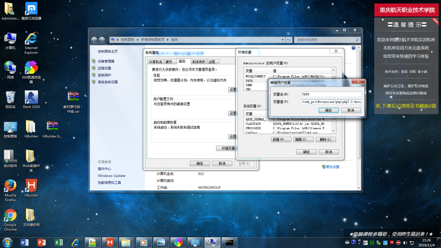The image size is (441, 248).
Task: Open Notepad++ from the taskbar
Action: [x=93, y=242]
